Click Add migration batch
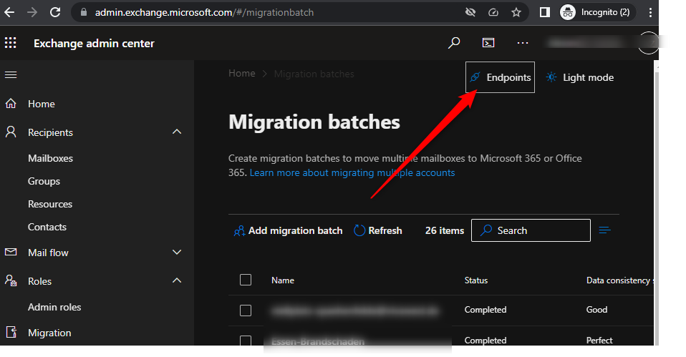Viewport: 686px width, 357px height. 288,230
